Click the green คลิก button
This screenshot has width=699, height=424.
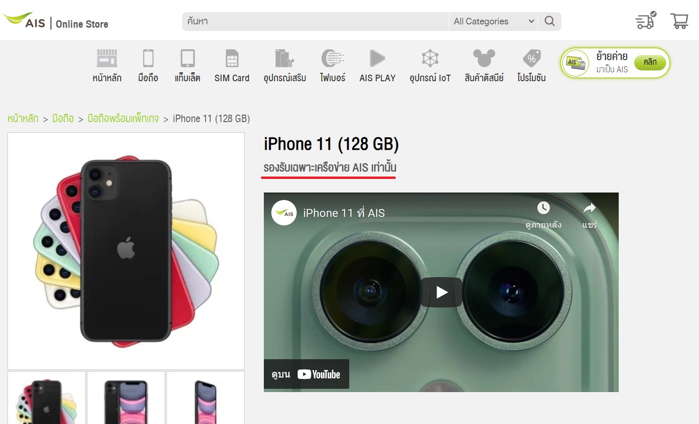click(650, 62)
